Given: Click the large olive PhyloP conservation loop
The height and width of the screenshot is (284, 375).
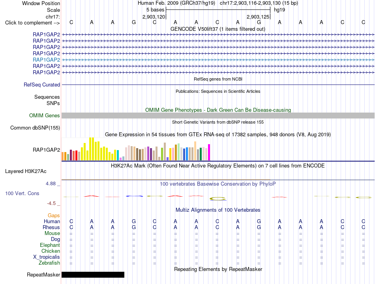Looking at the screenshot, I should 217,199.
